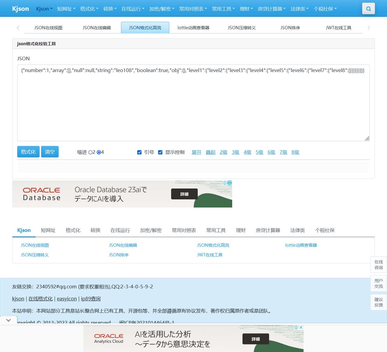Collapse to 5级 level link
The height and width of the screenshot is (352, 387).
point(259,152)
